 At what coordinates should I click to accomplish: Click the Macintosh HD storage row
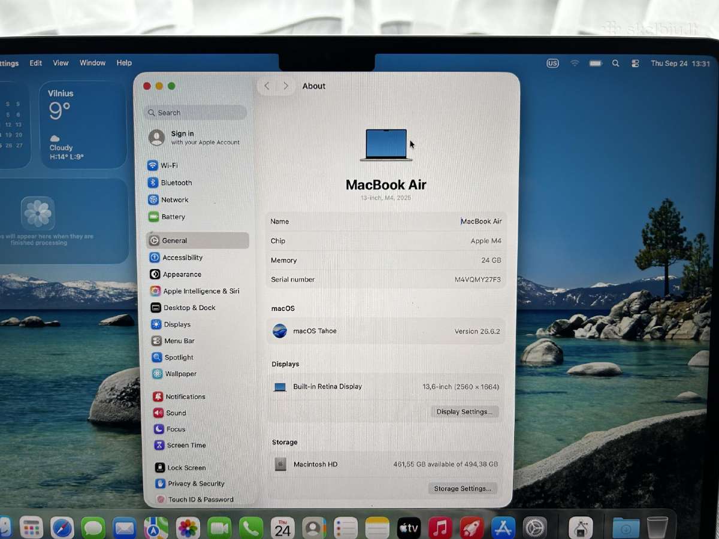click(x=386, y=464)
